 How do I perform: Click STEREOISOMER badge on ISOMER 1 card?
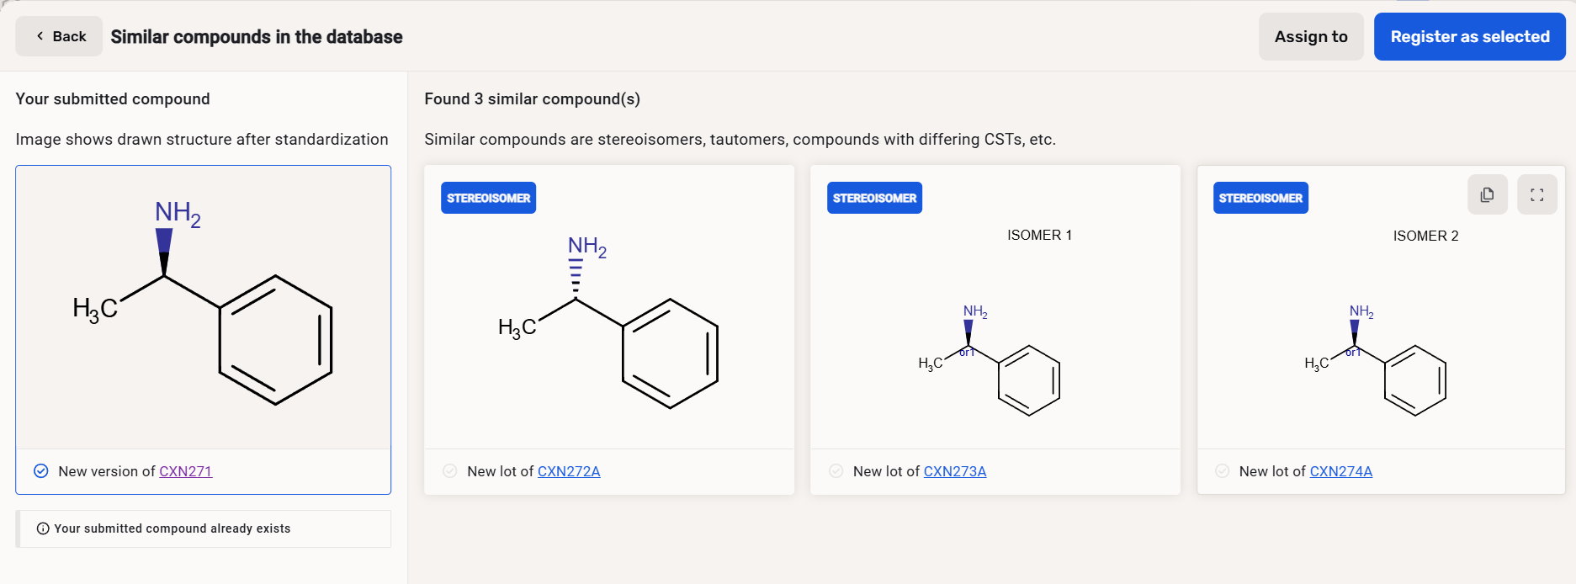874,198
